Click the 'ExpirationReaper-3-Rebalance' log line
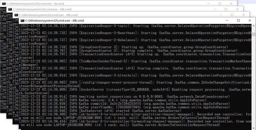The height and width of the screenshot is (130, 256). point(135,42)
